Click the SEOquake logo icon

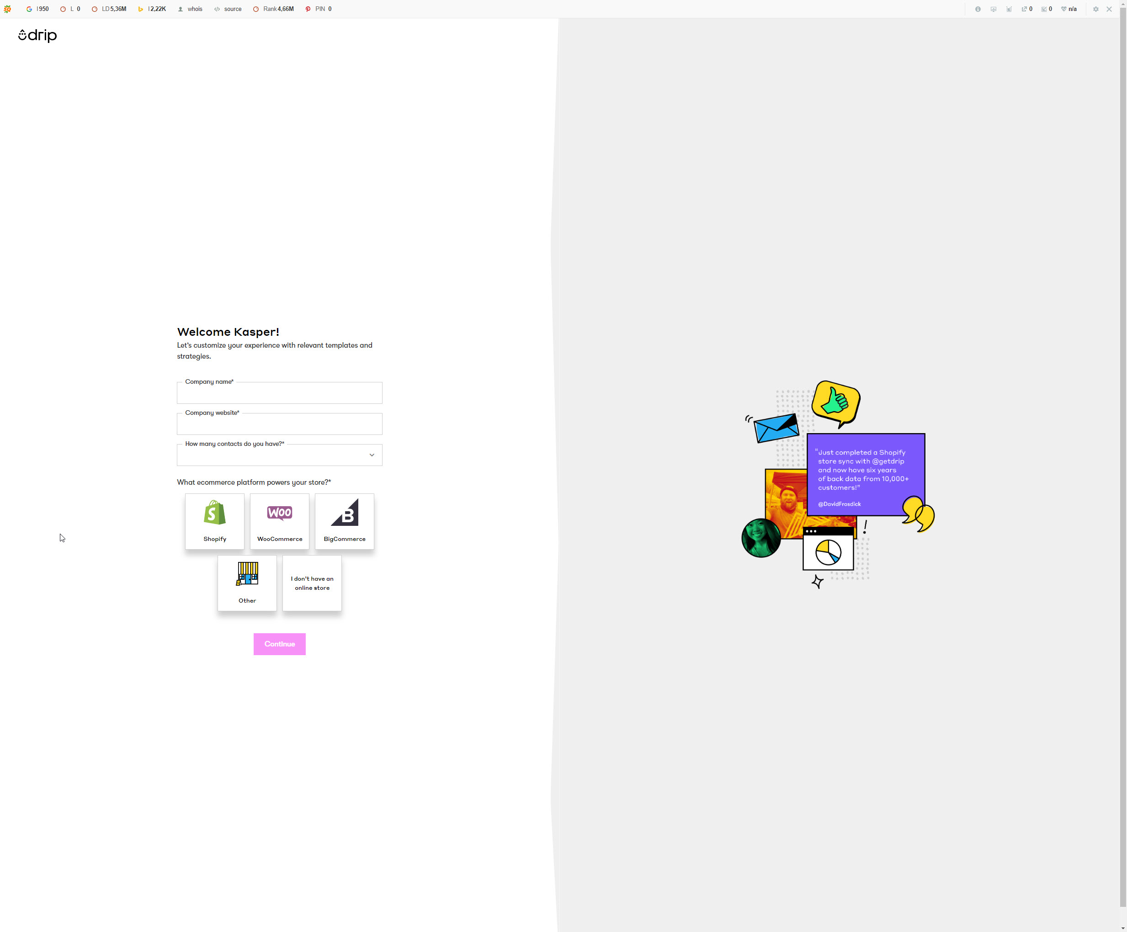click(x=7, y=9)
